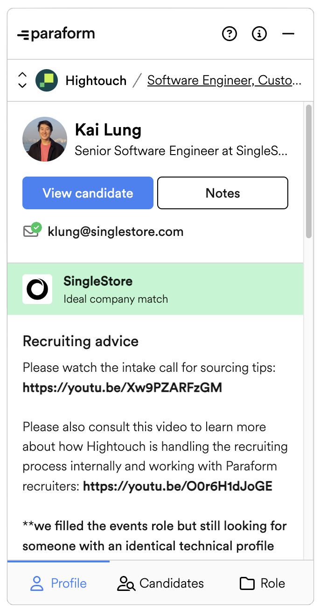Screen dimensions: 320x611
Task: Click the View candidate button
Action: click(x=88, y=193)
